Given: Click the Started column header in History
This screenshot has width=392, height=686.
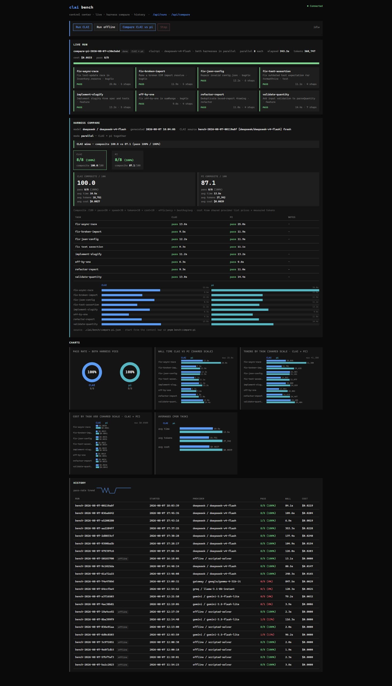Looking at the screenshot, I should pyautogui.click(x=155, y=498).
